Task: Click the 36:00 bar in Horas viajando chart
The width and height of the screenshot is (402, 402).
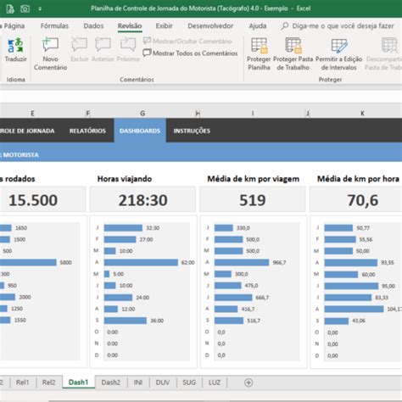Action: click(126, 321)
